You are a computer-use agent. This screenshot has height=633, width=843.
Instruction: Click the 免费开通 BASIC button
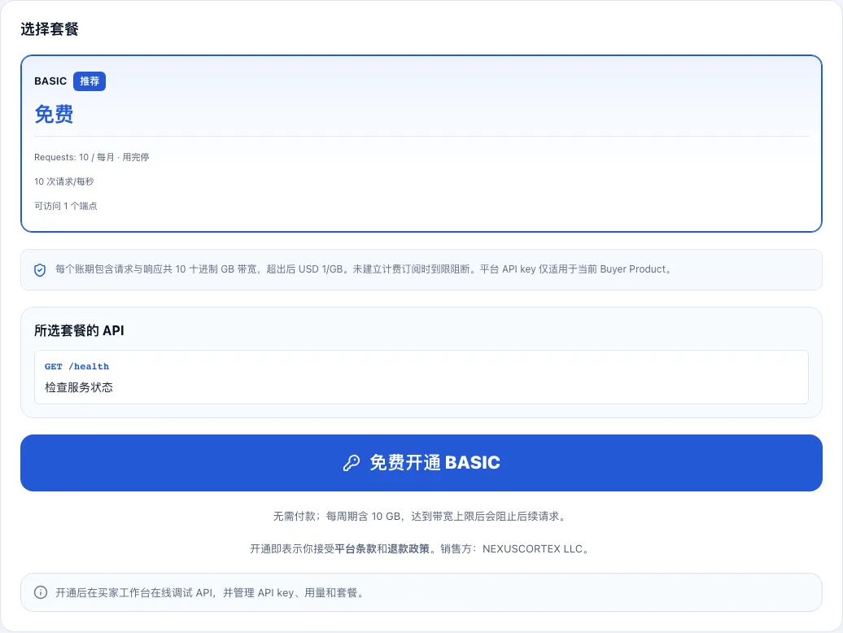tap(421, 463)
